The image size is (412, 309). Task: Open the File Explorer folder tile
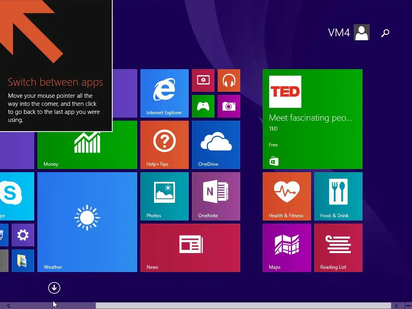[23, 261]
